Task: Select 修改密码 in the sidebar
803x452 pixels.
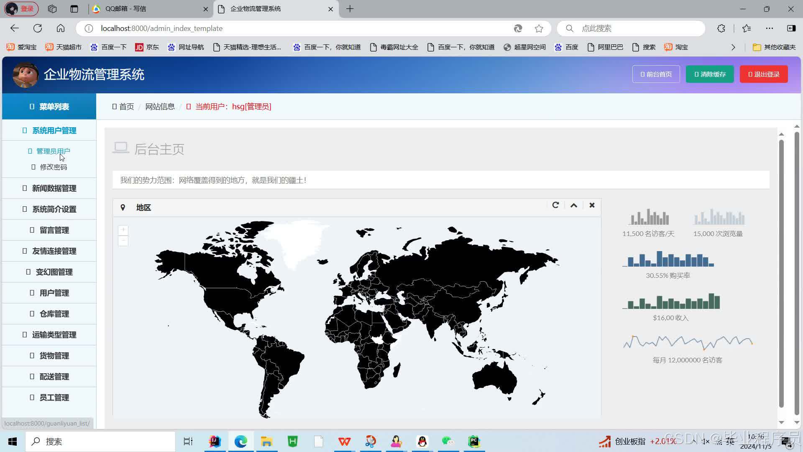Action: pyautogui.click(x=53, y=167)
